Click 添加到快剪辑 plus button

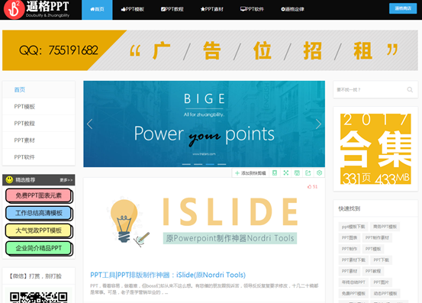tap(250, 173)
